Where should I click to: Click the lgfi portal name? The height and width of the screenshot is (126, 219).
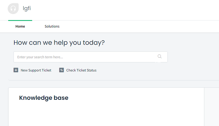pos(26,8)
